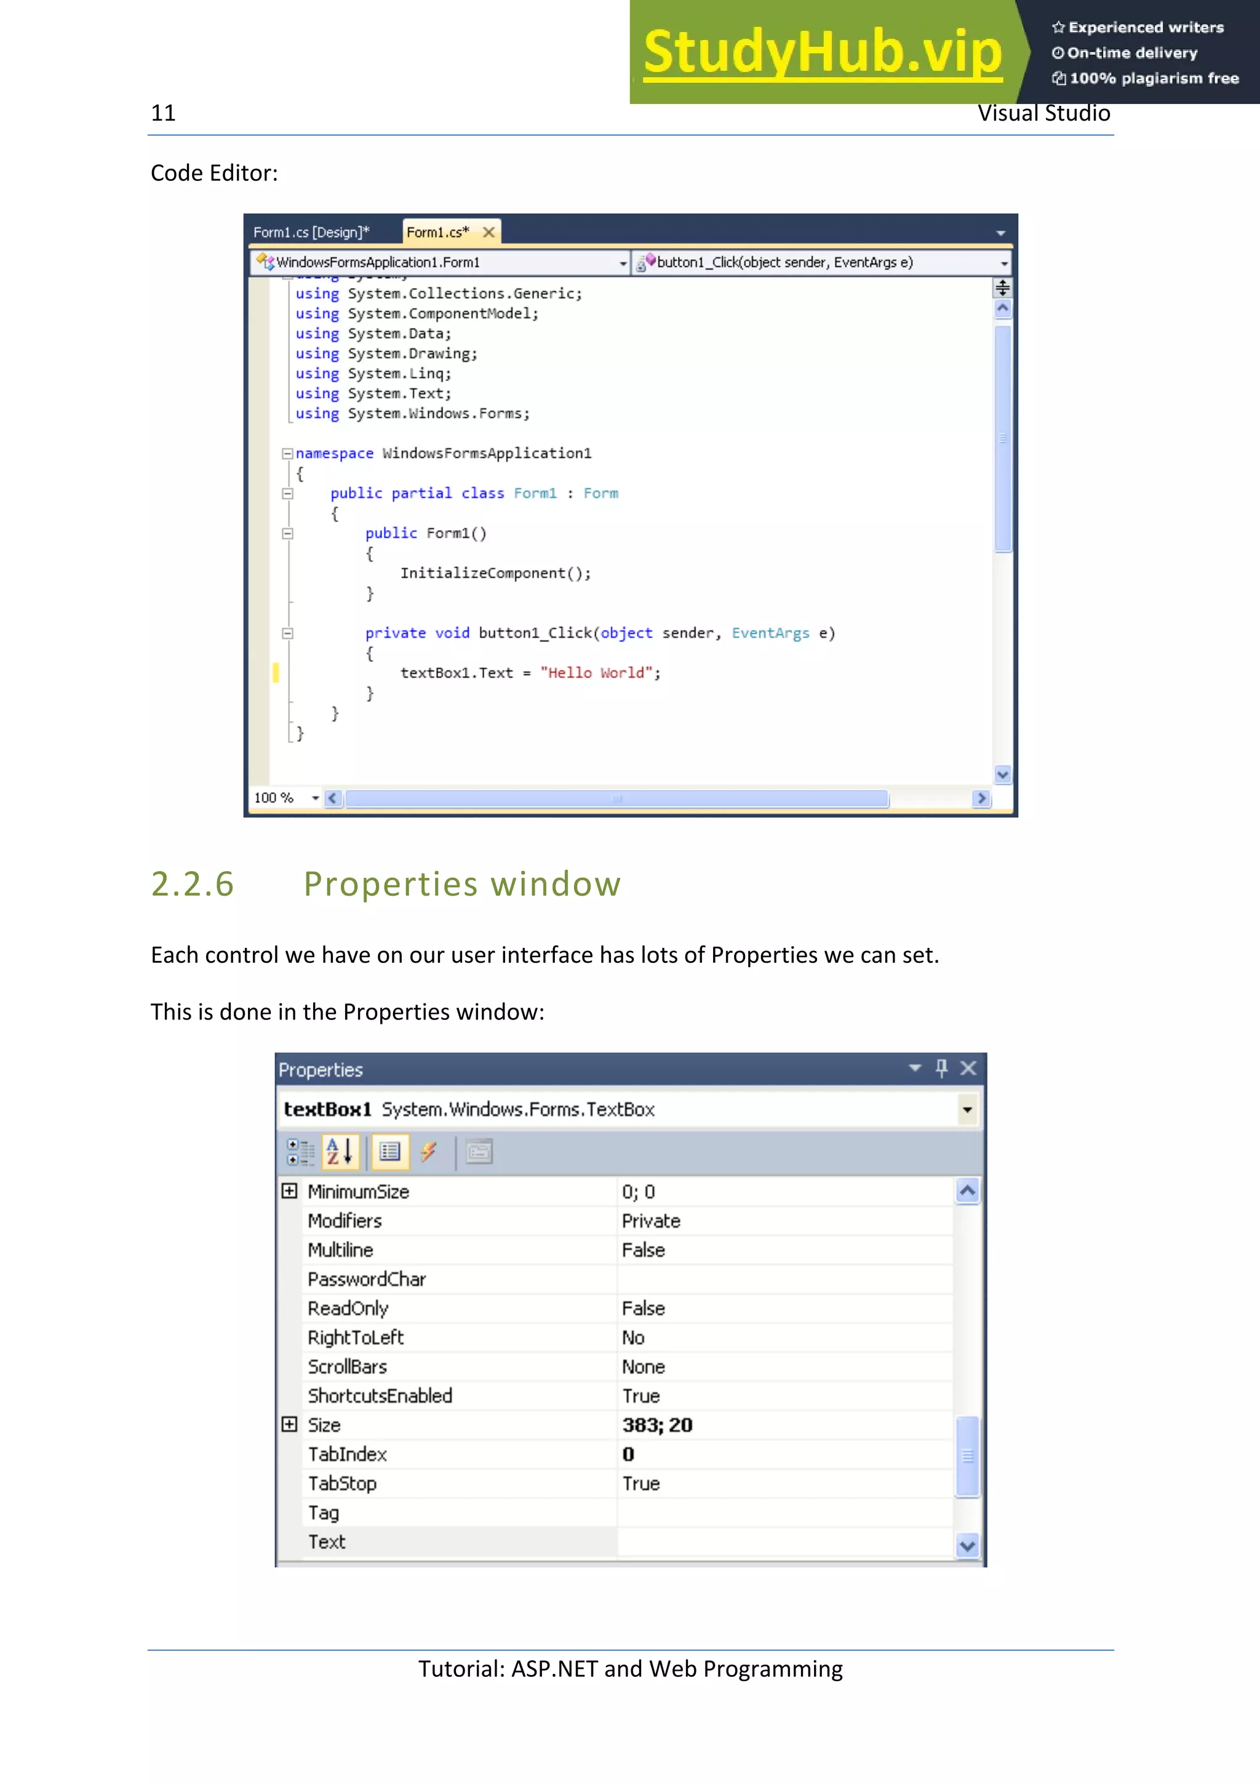This screenshot has height=1784, width=1260.
Task: Click the editor split-view handle icon
Action: [1002, 288]
